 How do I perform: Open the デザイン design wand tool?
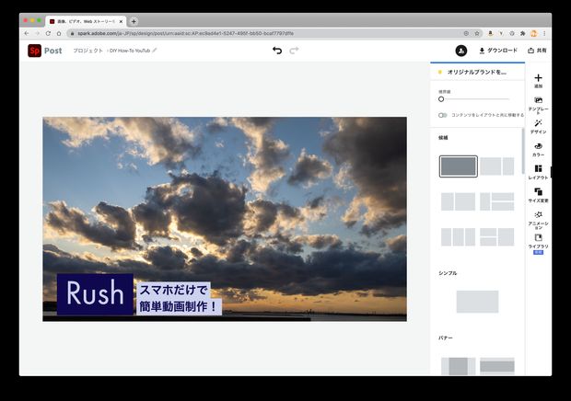(x=538, y=126)
